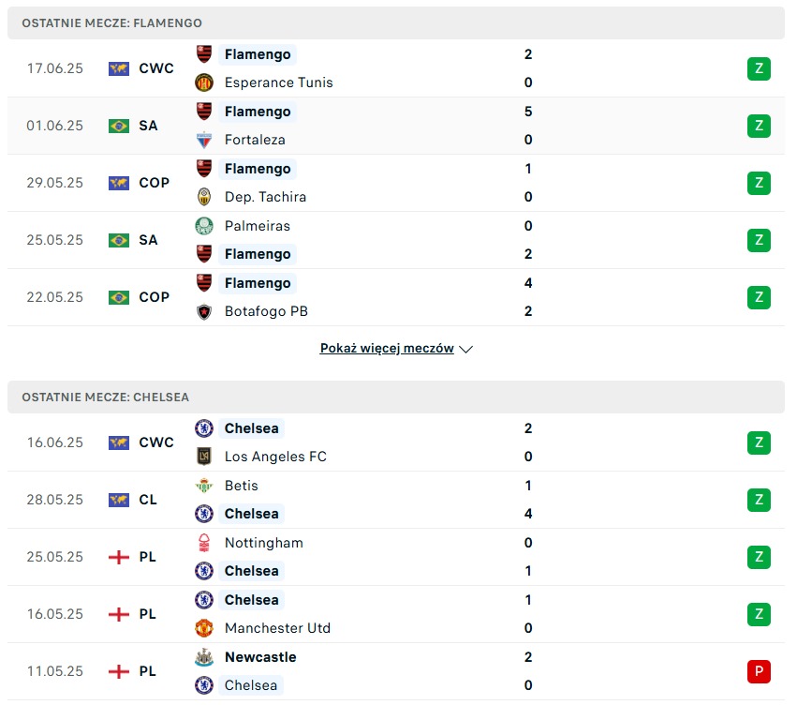The image size is (797, 705).
Task: Select the Ostatnie mecze: Flamengo header
Action: [111, 22]
